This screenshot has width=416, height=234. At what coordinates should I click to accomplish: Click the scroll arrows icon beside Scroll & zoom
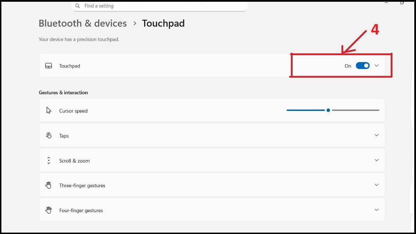click(x=49, y=160)
